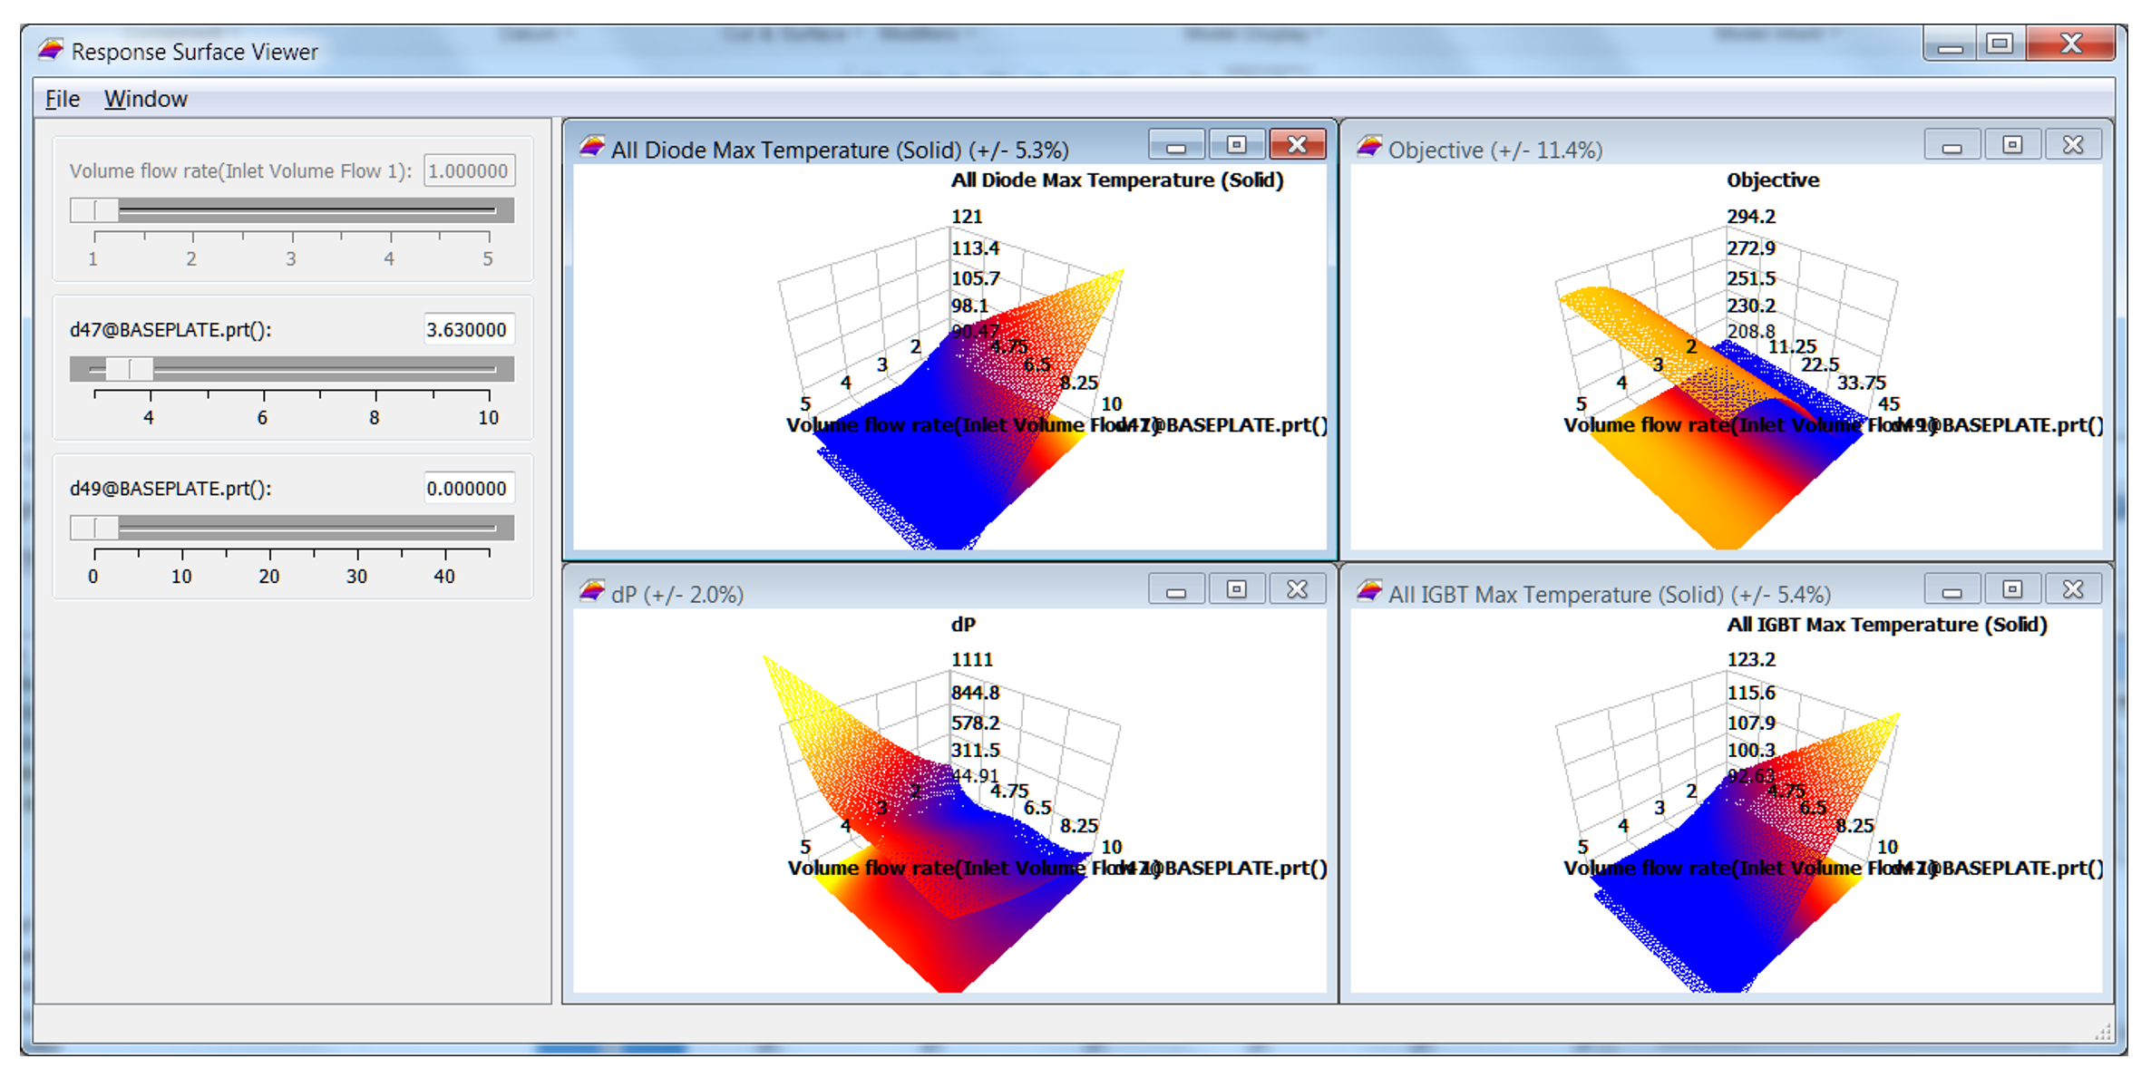Click the Objective window title icon
2151x1078 pixels.
click(x=1369, y=148)
